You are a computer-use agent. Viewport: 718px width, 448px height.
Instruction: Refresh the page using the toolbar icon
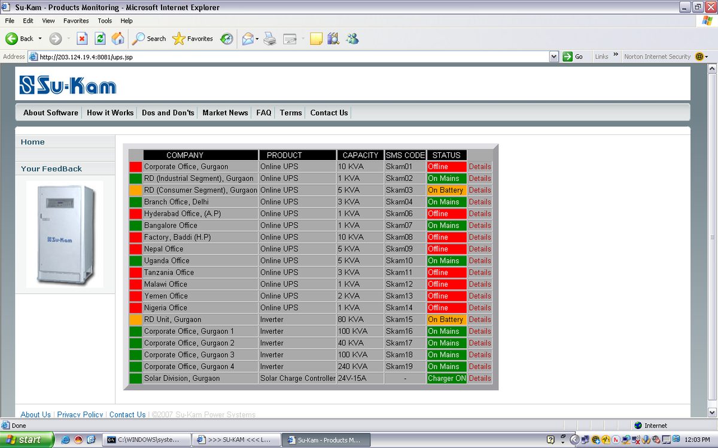100,39
